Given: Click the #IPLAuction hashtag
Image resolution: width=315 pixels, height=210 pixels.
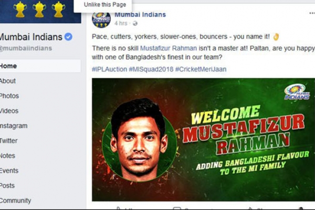Looking at the screenshot, I should coord(109,69).
